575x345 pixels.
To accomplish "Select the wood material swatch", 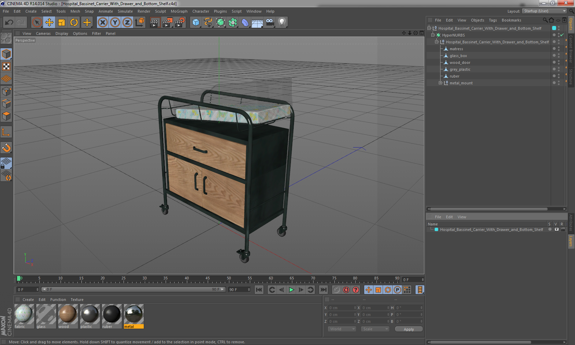I will pos(68,317).
